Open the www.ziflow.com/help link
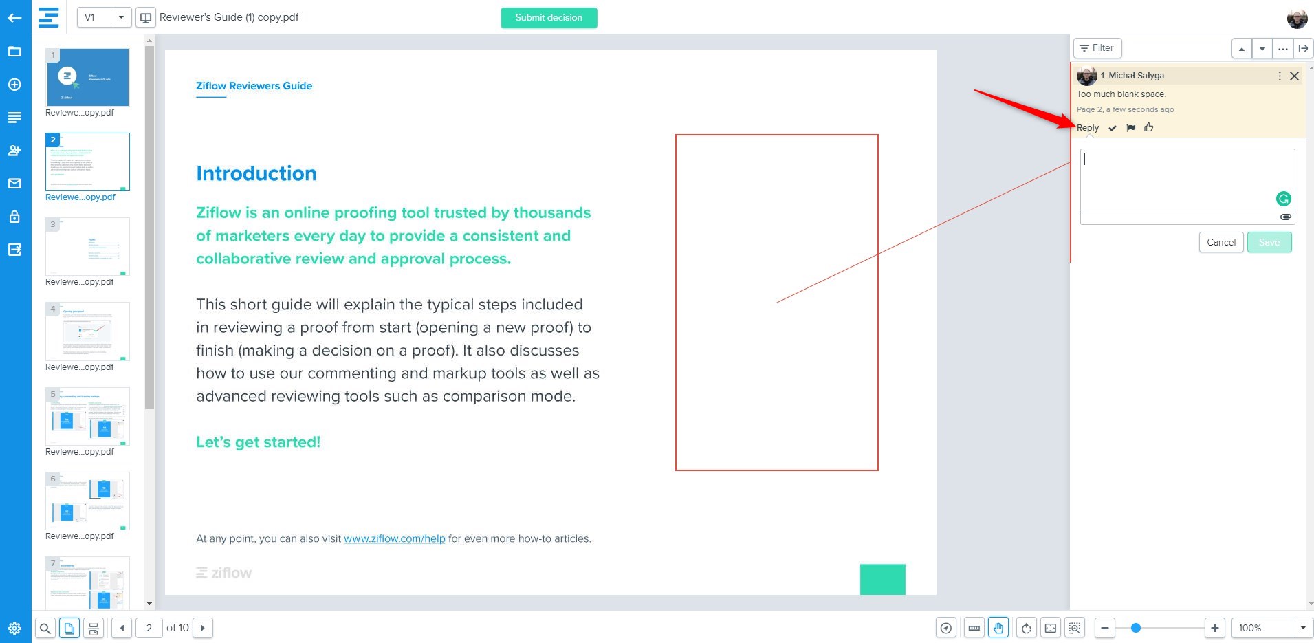Image resolution: width=1314 pixels, height=643 pixels. [x=394, y=538]
